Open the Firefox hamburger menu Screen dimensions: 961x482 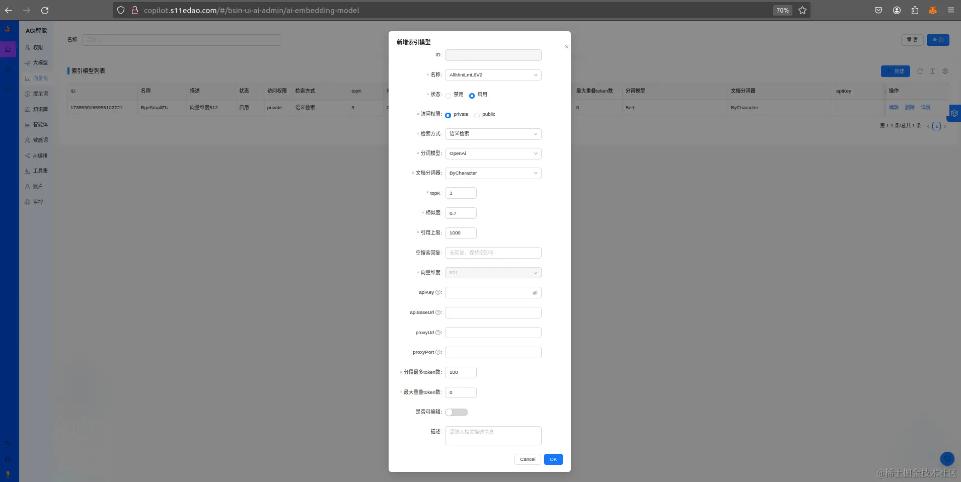tap(951, 10)
